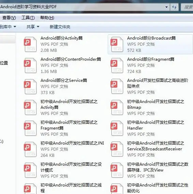Click the 新建文件夹 button

[x=60, y=27]
